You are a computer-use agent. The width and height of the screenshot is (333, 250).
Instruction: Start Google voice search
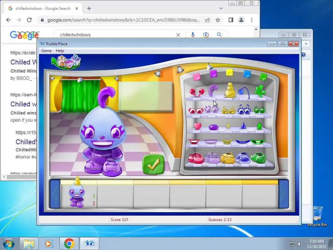[193, 35]
